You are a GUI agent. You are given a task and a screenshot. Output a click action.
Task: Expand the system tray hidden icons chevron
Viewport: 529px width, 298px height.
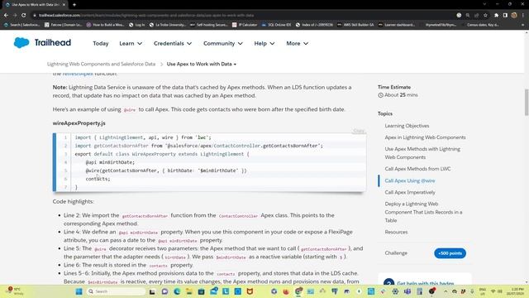click(446, 291)
